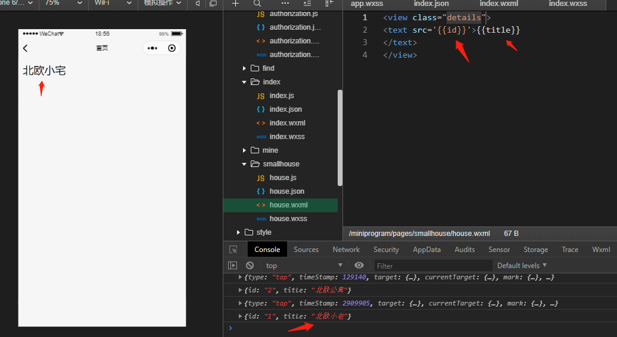The height and width of the screenshot is (337, 617).
Task: Click the capsule close circle button
Action: coord(172,48)
